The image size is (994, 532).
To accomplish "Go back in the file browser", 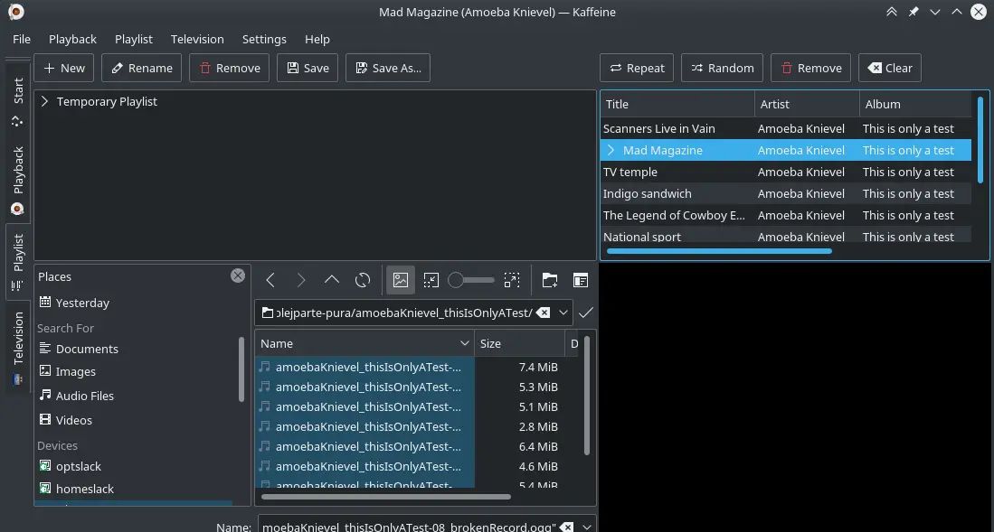I will tap(270, 280).
